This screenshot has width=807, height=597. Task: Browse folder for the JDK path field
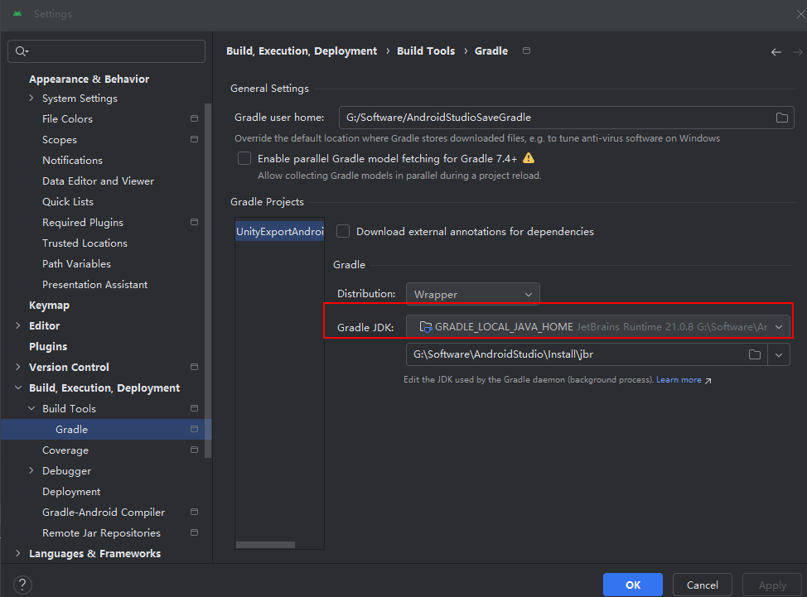(755, 354)
